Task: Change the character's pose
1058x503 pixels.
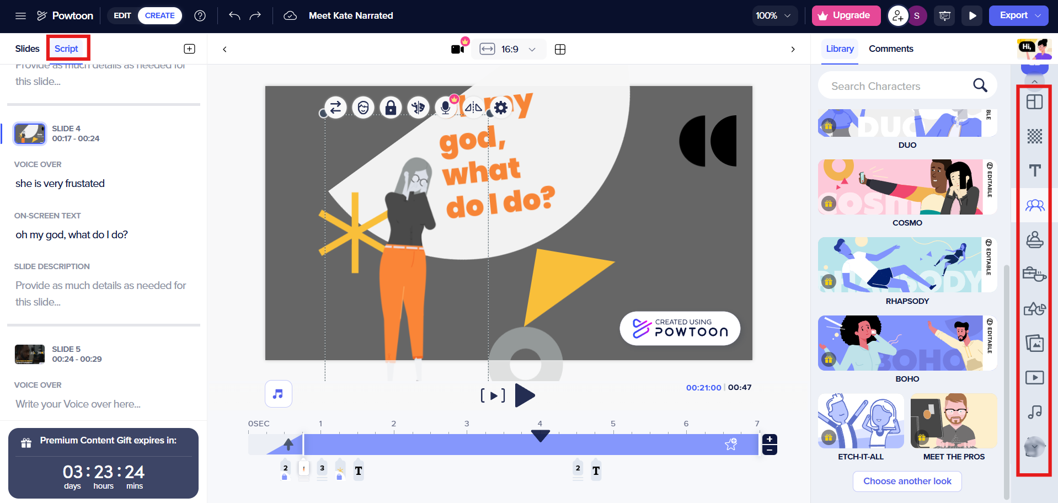Action: pos(418,108)
